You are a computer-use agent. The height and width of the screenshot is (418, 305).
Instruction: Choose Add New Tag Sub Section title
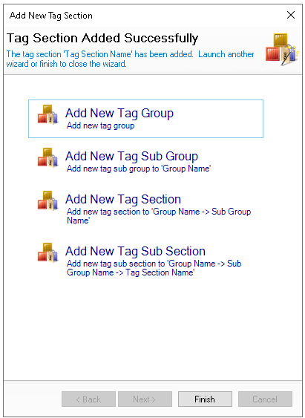click(x=135, y=252)
